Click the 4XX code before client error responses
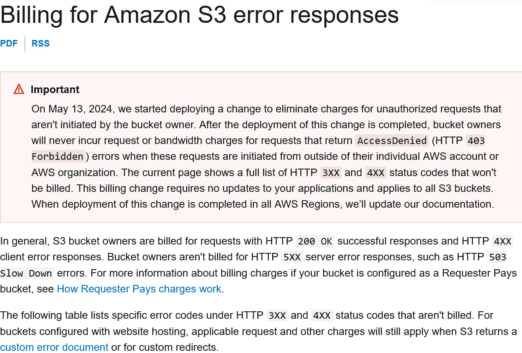Image resolution: width=522 pixels, height=353 pixels. 502,241
